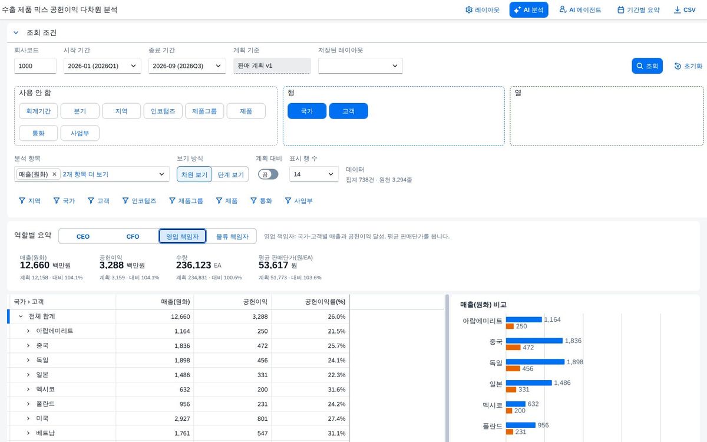The width and height of the screenshot is (707, 442).
Task: Click the 계획 기준 field
Action: pos(272,66)
